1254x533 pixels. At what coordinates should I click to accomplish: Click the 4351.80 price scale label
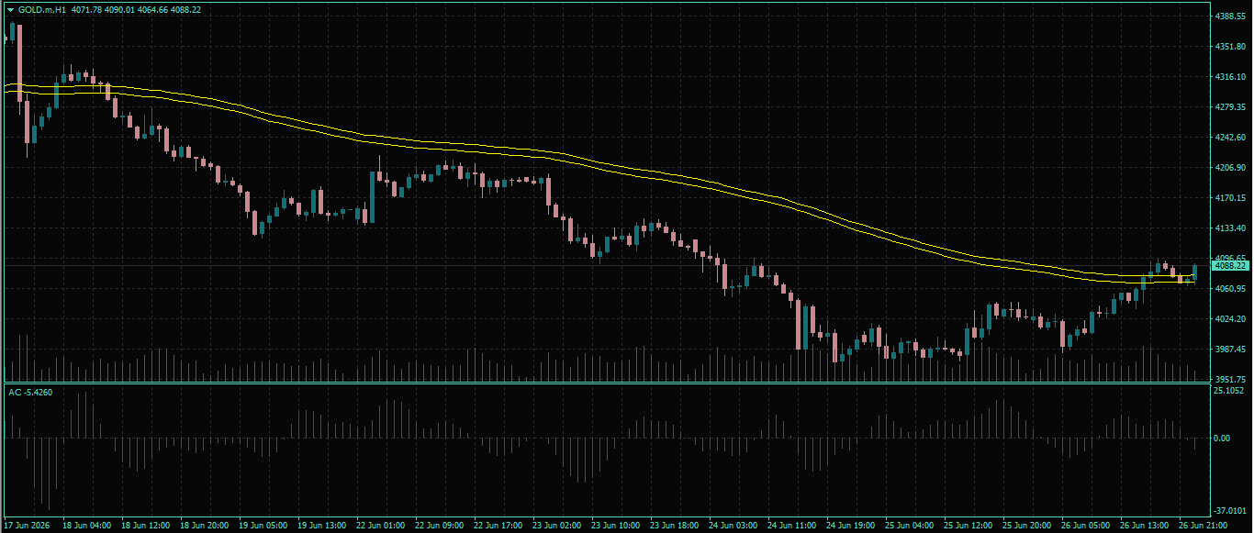1228,47
